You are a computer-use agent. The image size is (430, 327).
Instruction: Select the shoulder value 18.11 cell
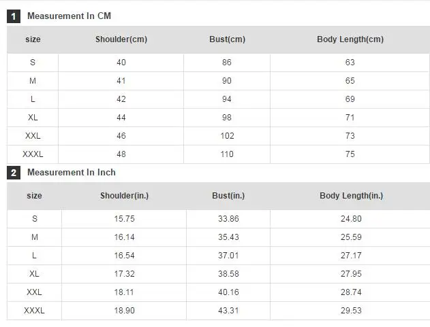point(124,292)
